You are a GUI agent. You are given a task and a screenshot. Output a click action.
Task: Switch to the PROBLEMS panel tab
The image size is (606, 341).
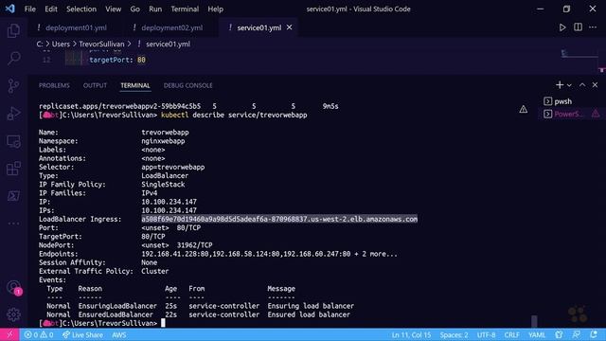[x=54, y=85]
